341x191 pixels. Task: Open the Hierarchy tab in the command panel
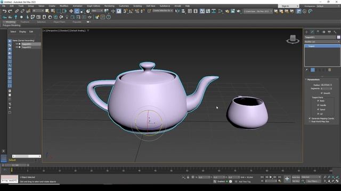pyautogui.click(x=318, y=32)
